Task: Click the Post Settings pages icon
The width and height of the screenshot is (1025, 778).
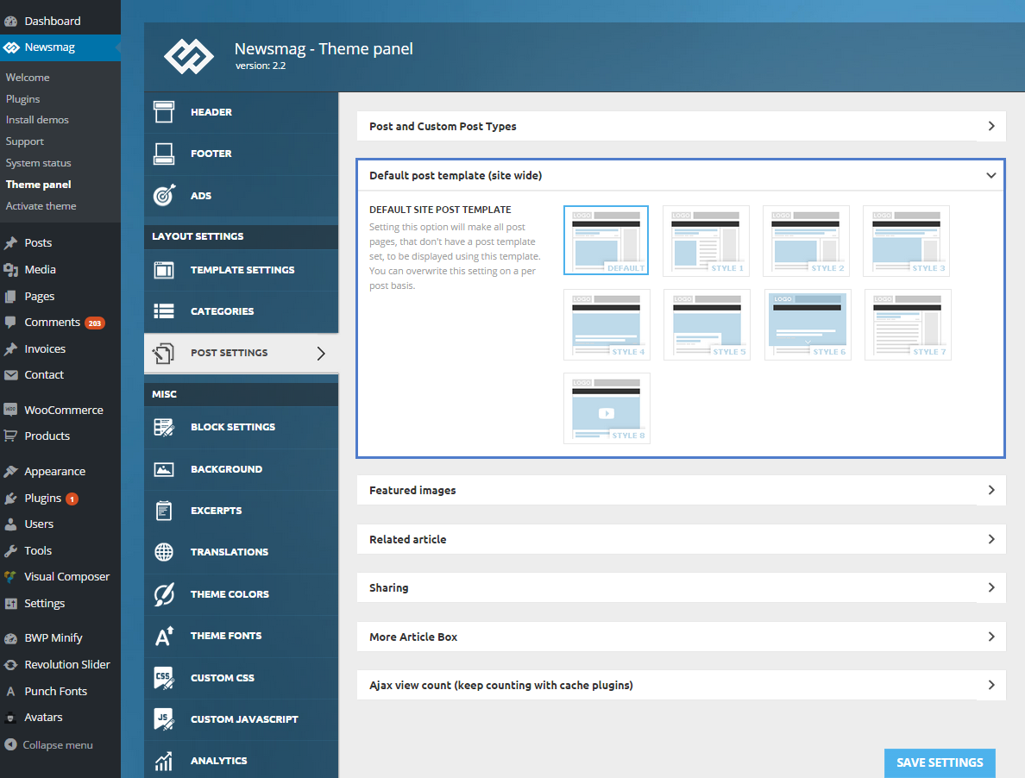Action: [163, 353]
